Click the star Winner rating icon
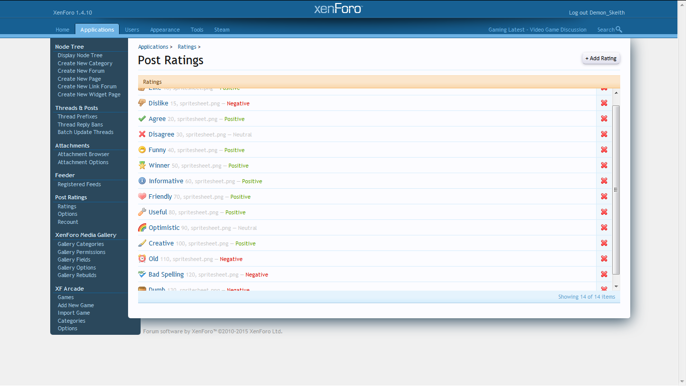686x386 pixels. [142, 165]
